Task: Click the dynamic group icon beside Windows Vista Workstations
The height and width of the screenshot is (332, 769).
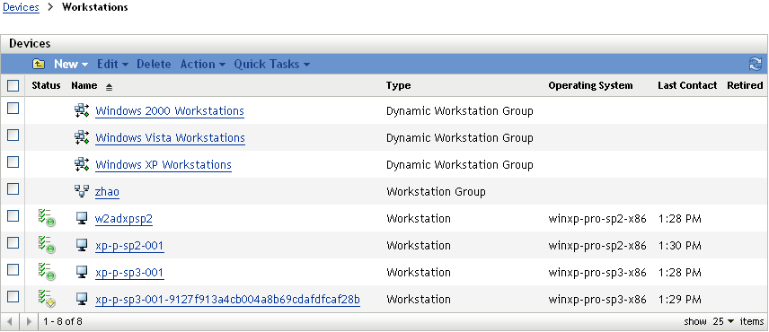Action: pos(82,137)
